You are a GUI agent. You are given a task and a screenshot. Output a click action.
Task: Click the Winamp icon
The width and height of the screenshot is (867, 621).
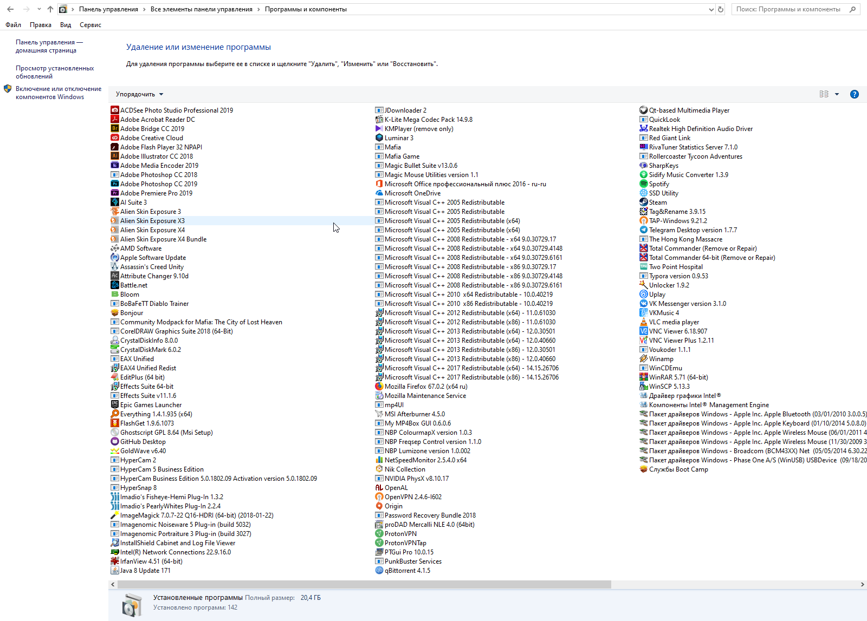(644, 359)
